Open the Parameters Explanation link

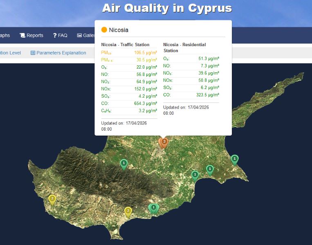(61, 53)
